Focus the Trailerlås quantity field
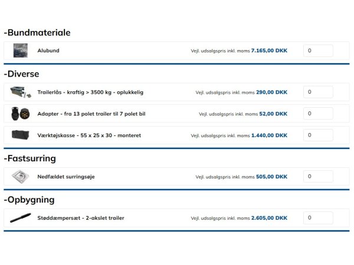The image size is (354, 265). (x=318, y=92)
